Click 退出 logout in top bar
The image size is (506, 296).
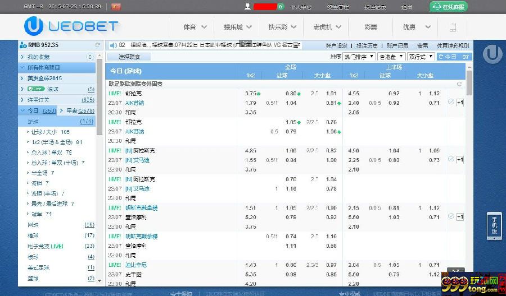(406, 7)
